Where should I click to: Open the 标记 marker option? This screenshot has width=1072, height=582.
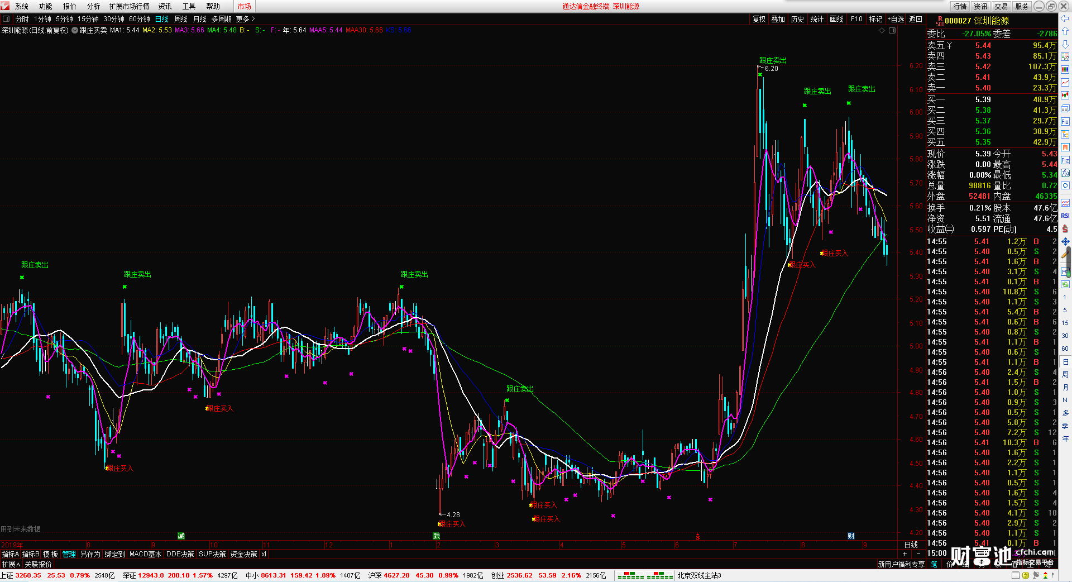point(875,19)
